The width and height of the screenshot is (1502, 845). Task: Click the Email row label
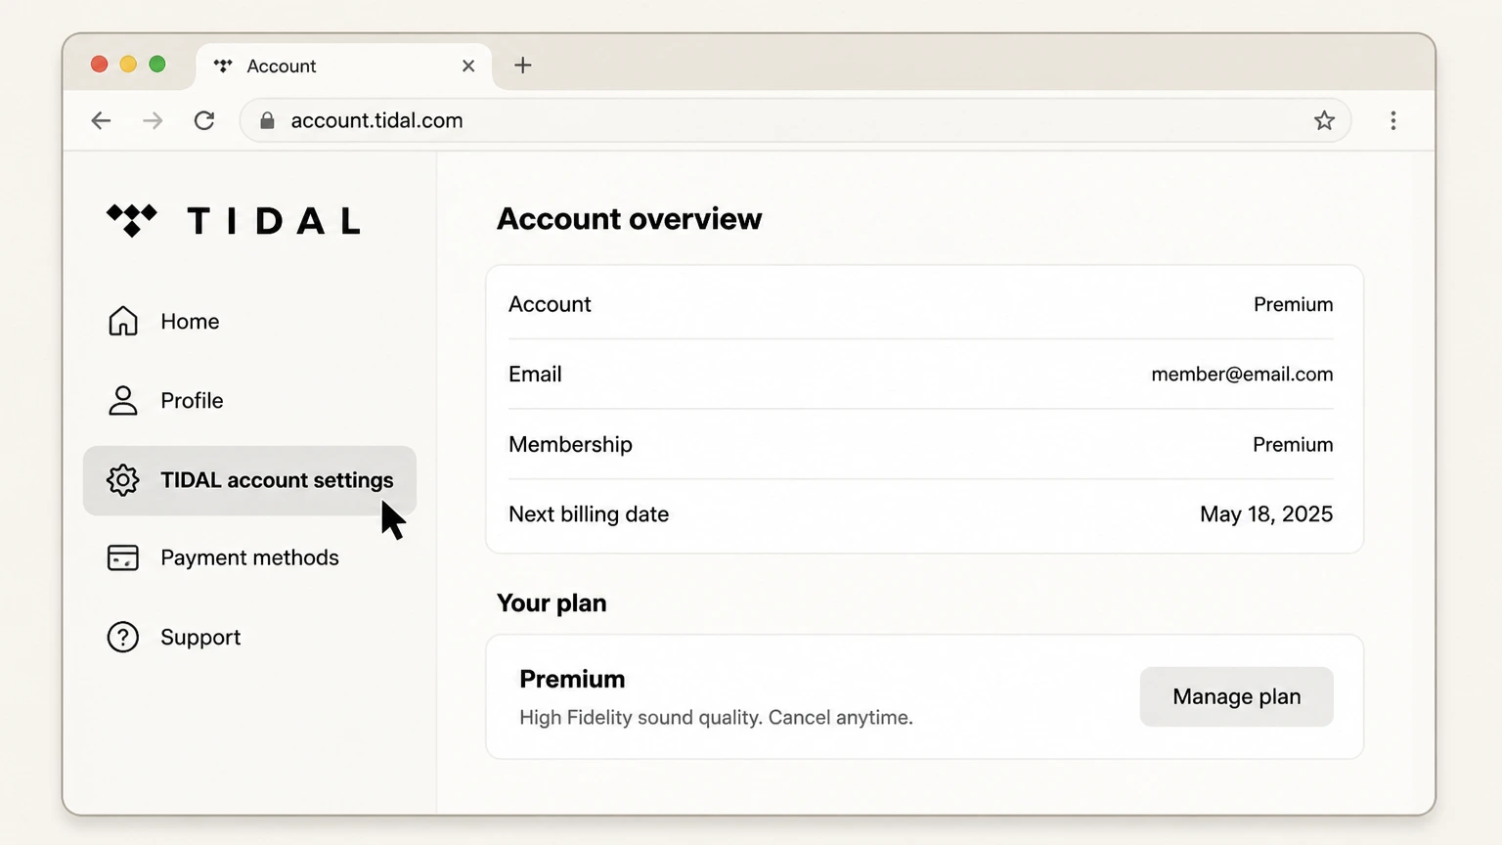point(535,374)
